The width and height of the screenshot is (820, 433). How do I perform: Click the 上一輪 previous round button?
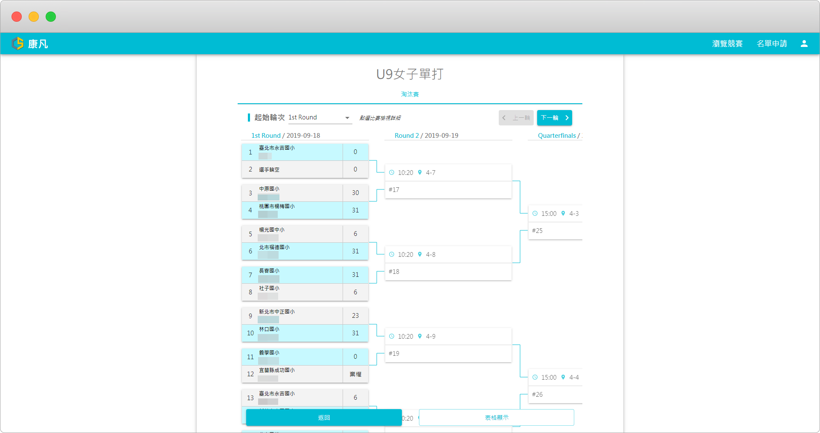[x=516, y=118]
